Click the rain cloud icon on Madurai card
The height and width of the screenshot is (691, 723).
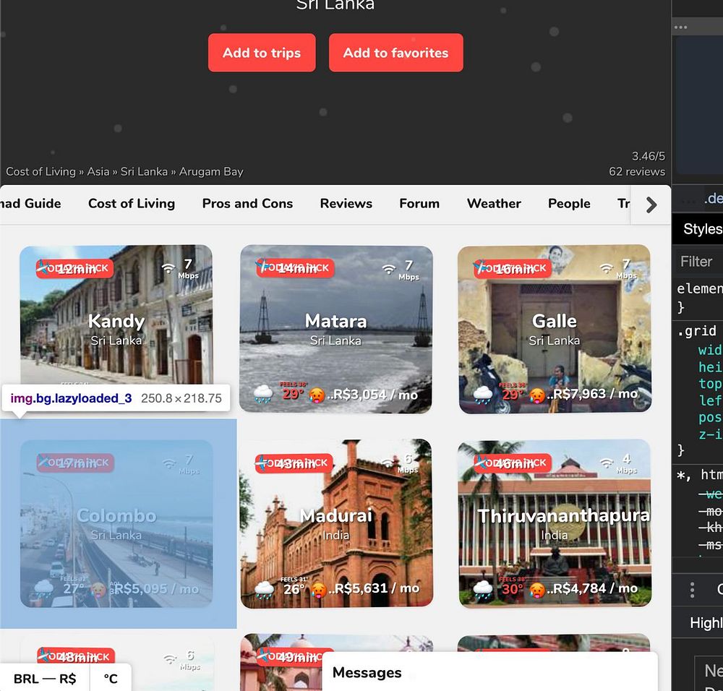tap(264, 589)
